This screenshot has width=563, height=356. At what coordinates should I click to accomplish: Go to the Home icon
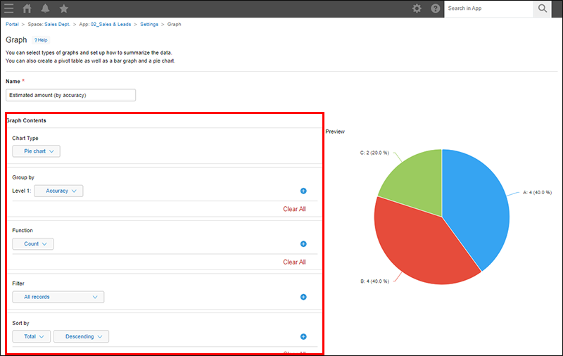[x=27, y=8]
